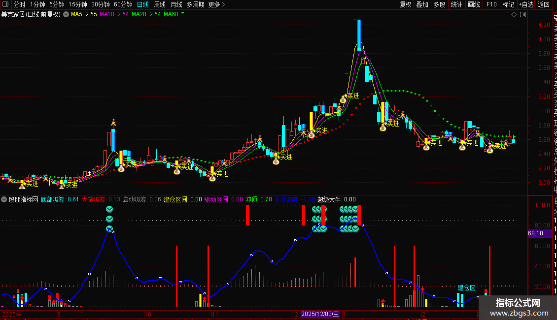Click the diamond icon above the price chart
Screen dimensions: 557x320
[514, 15]
